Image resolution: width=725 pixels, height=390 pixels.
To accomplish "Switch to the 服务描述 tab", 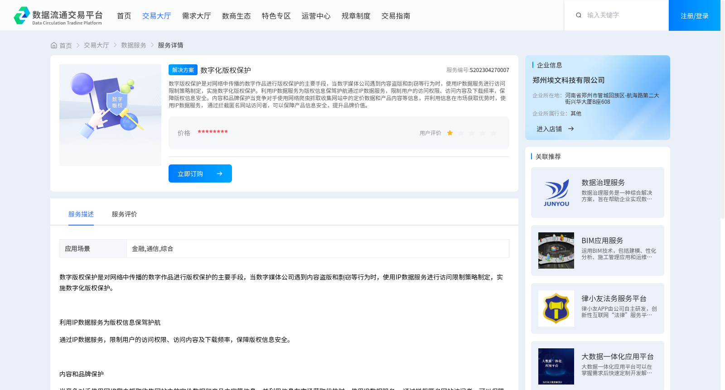I will [x=81, y=214].
